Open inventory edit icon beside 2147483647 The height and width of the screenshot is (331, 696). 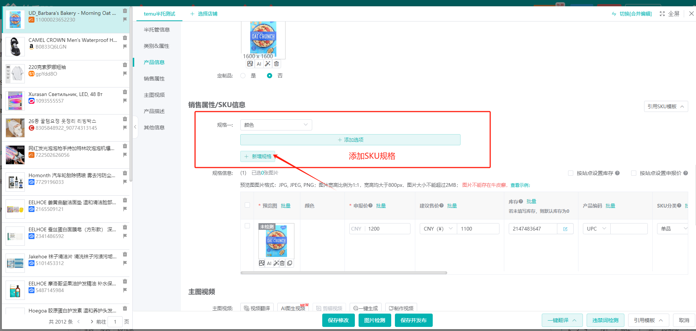point(565,229)
